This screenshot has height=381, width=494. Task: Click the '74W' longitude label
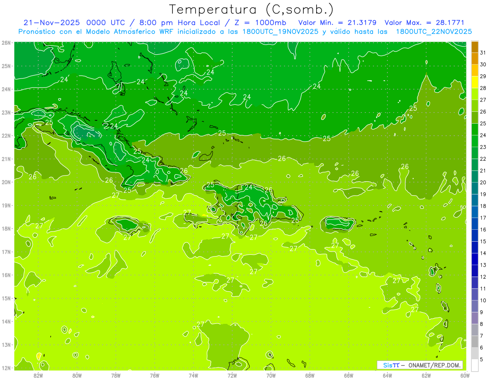193,376
